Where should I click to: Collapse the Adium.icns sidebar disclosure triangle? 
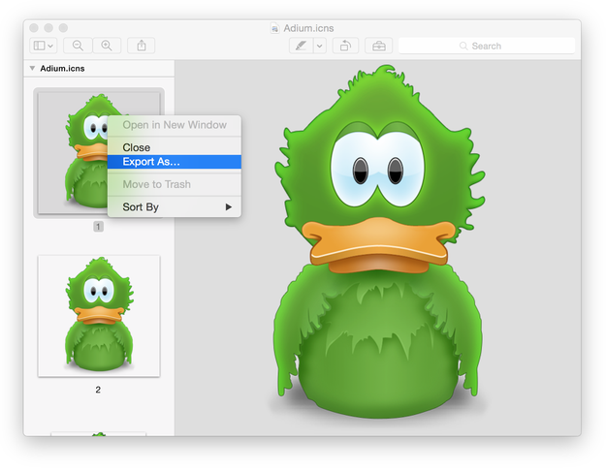point(32,68)
